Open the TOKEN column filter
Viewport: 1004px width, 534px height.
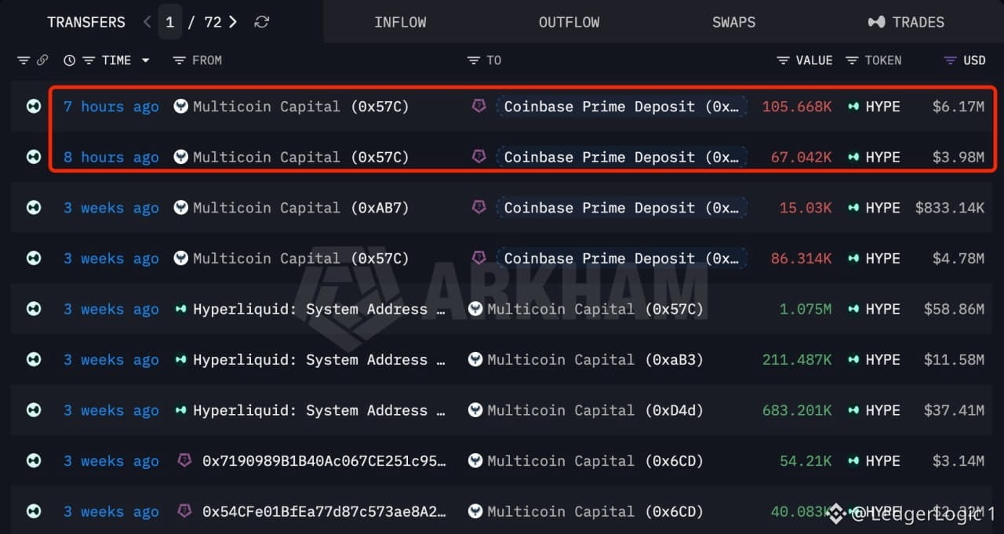click(x=852, y=60)
